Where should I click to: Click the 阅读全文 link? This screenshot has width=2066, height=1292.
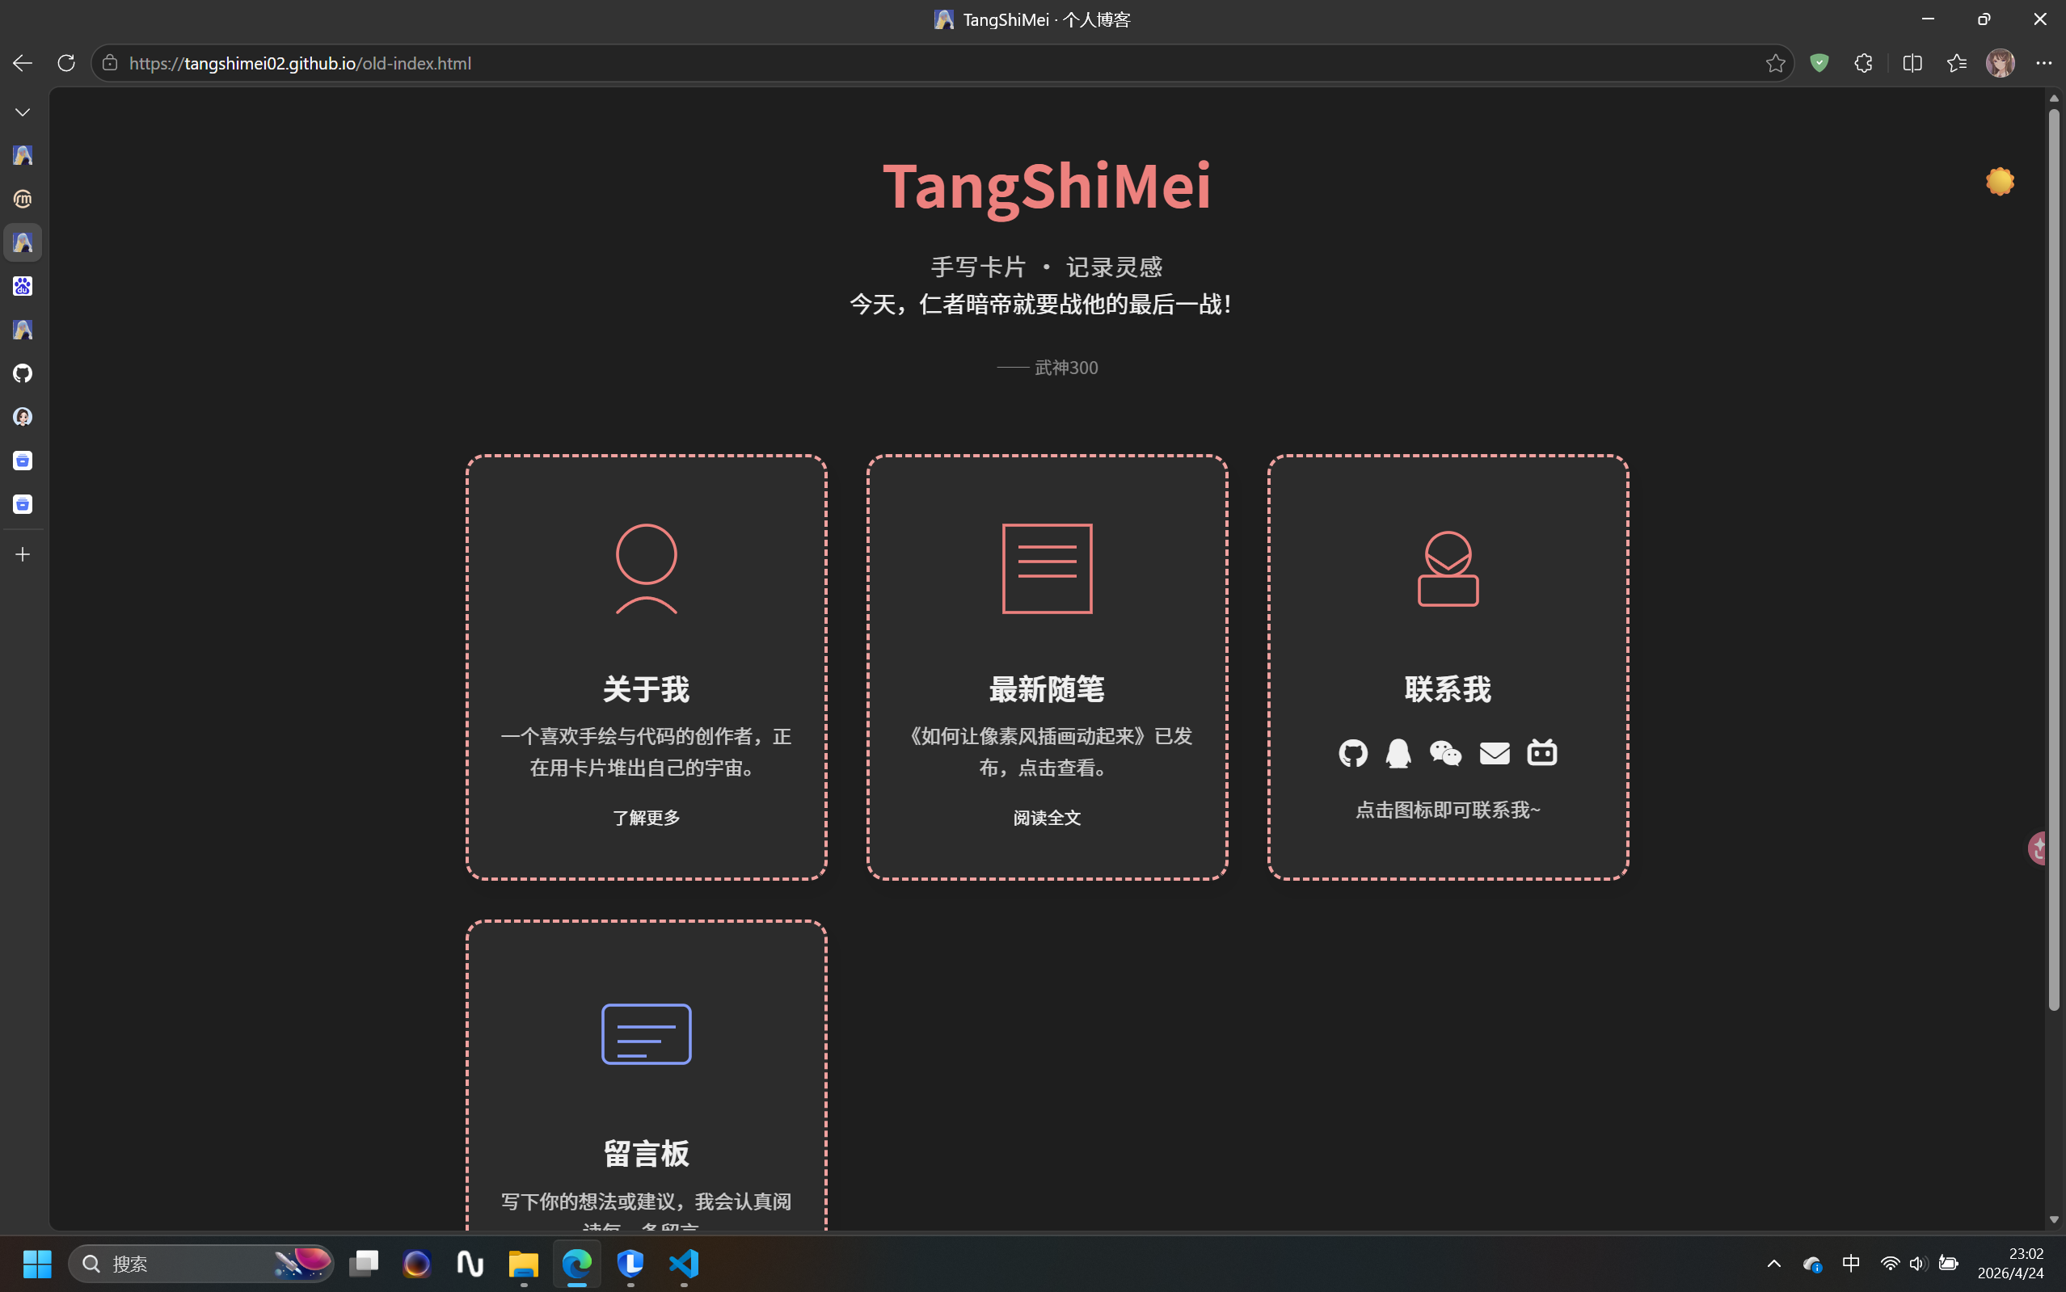pyautogui.click(x=1047, y=818)
